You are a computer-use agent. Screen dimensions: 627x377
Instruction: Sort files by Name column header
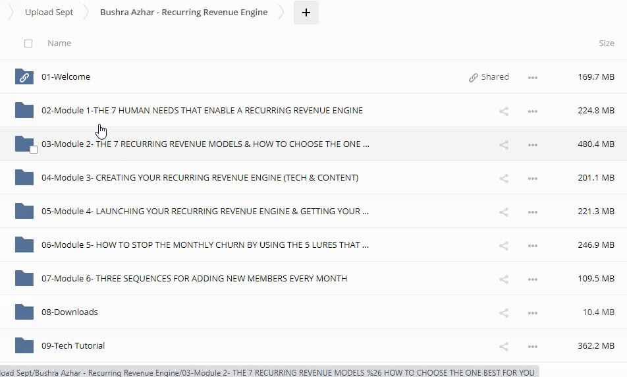pyautogui.click(x=59, y=43)
